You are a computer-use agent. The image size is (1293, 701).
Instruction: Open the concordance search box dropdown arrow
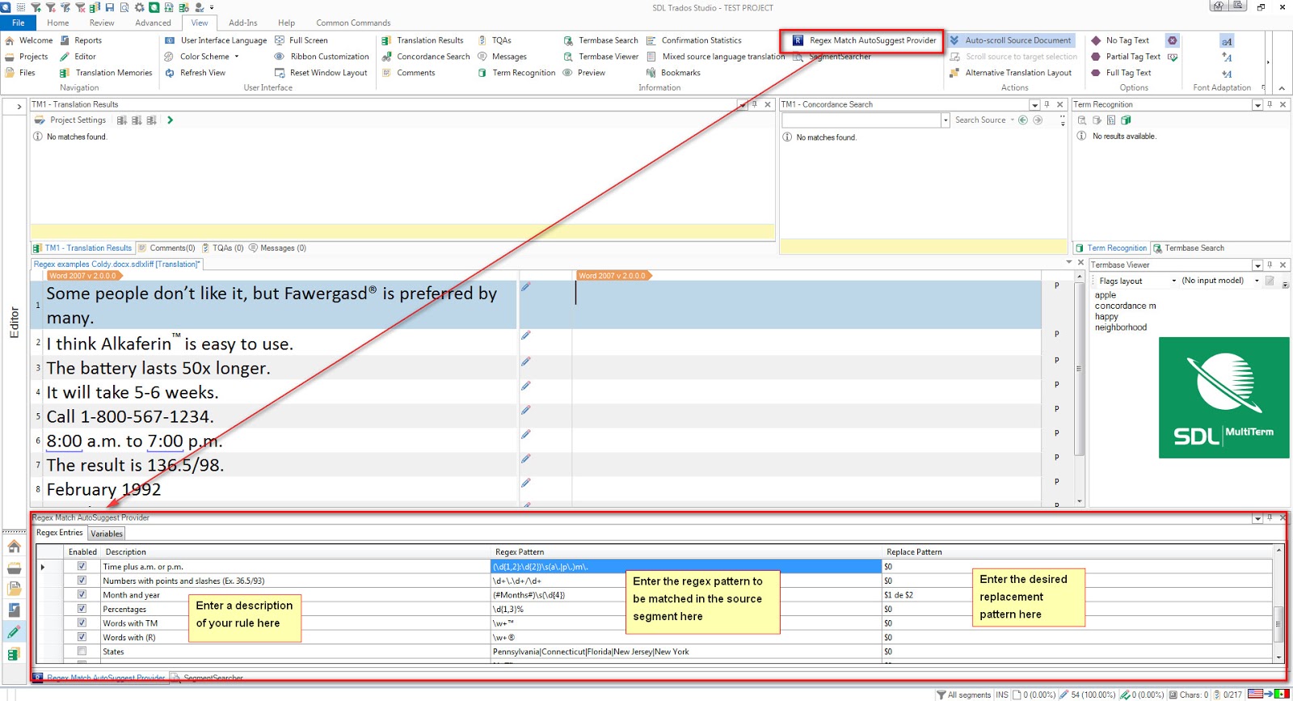point(946,120)
